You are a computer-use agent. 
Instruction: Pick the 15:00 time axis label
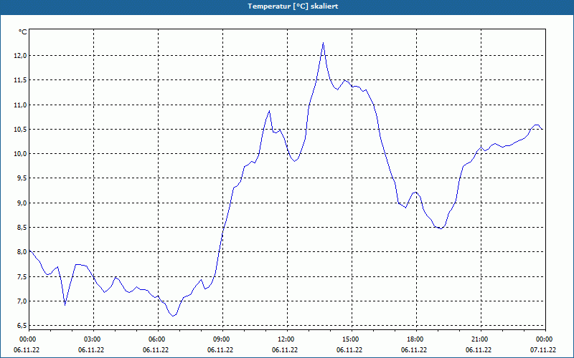click(352, 339)
